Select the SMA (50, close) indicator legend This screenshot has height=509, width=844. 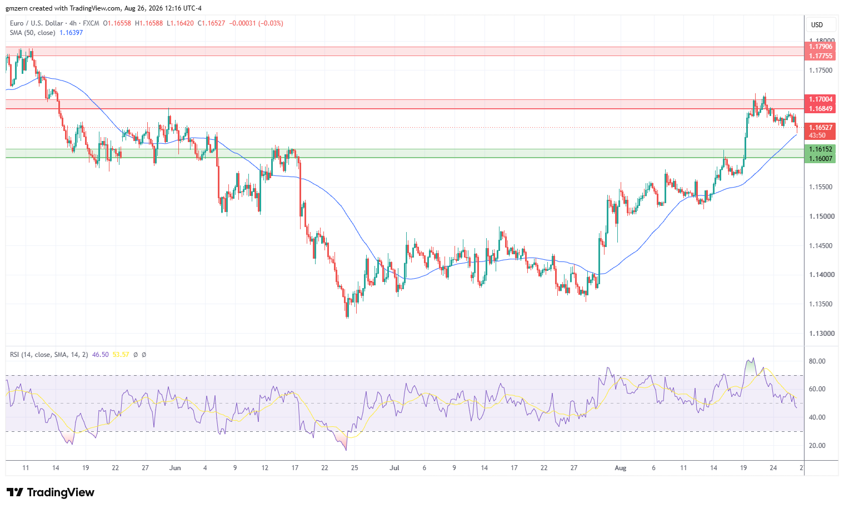point(32,33)
